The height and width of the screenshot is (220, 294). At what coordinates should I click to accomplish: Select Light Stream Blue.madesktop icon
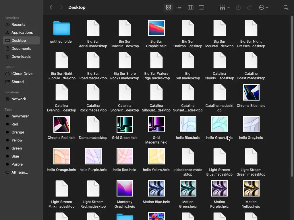[x=220, y=156]
